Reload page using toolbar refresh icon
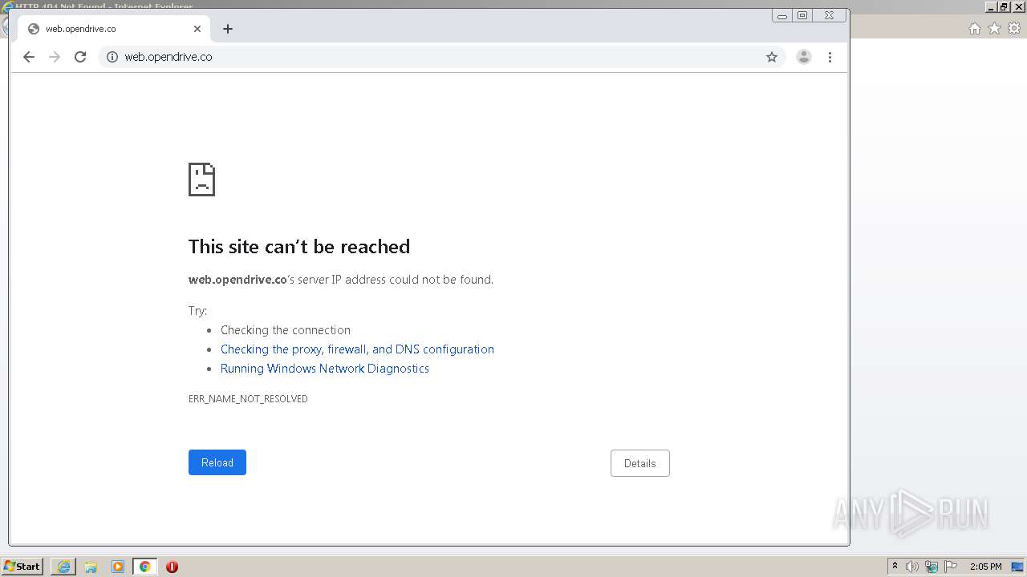 [x=80, y=57]
